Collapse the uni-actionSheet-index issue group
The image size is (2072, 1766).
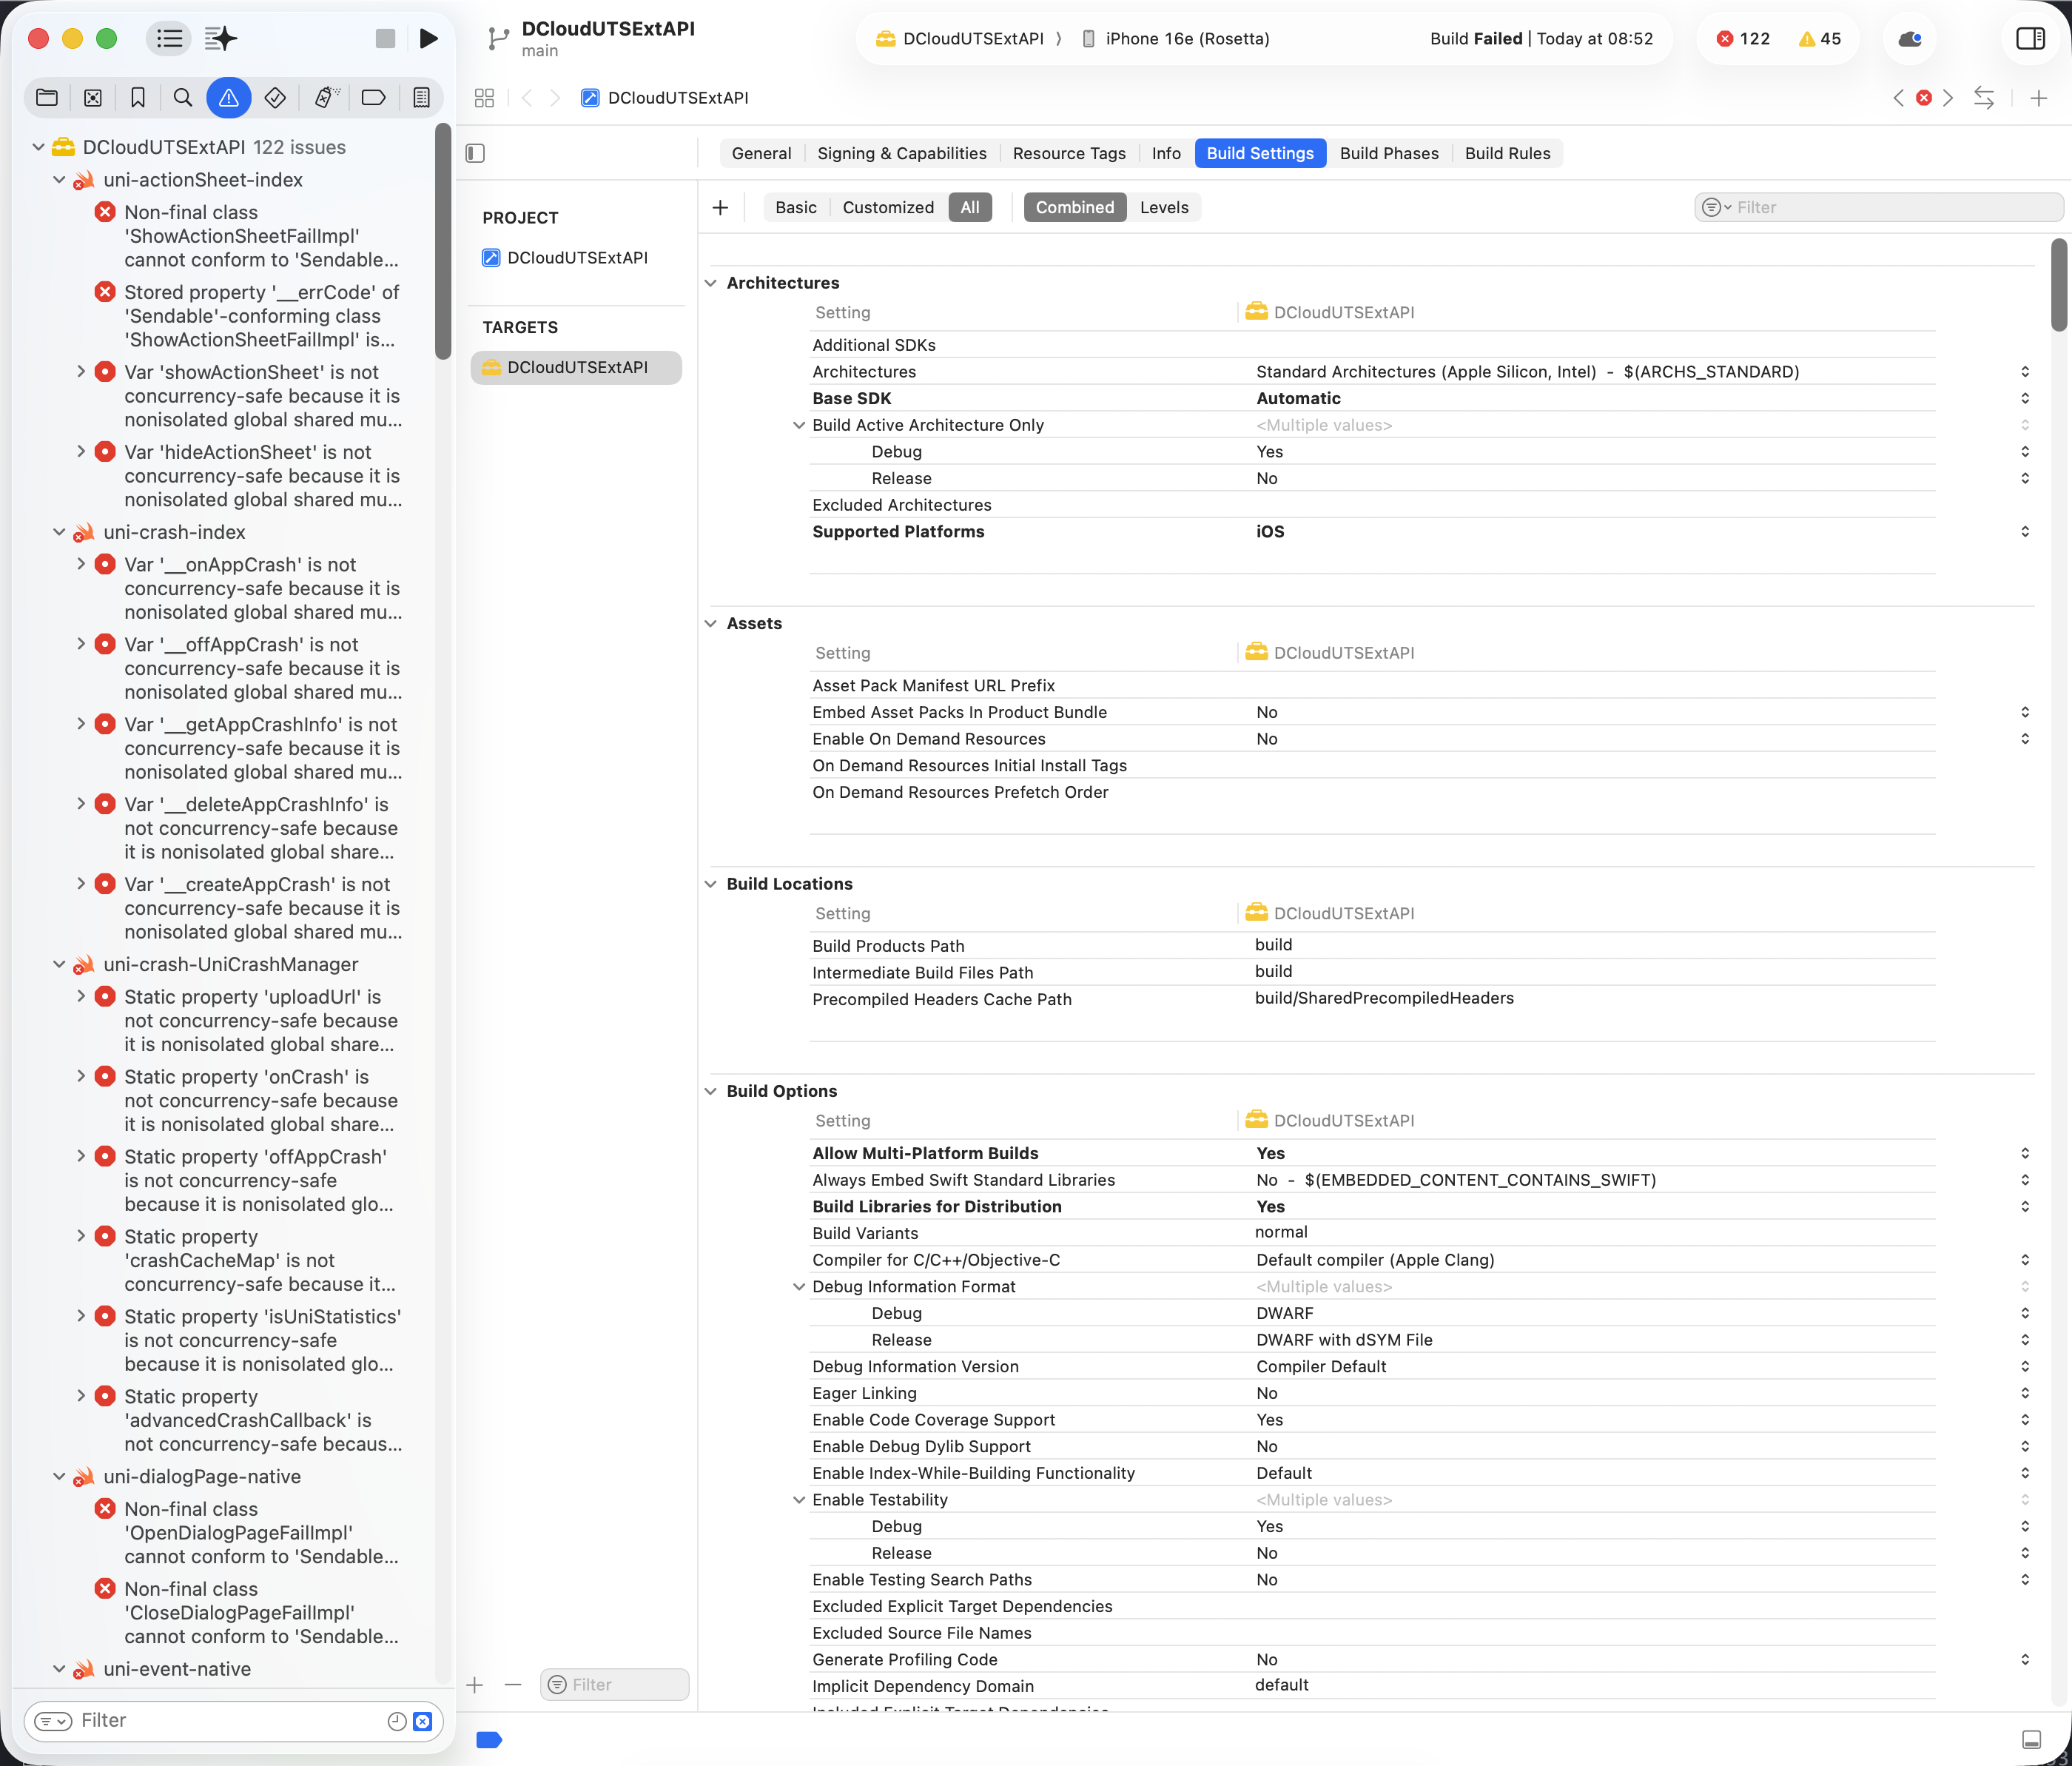tap(59, 180)
